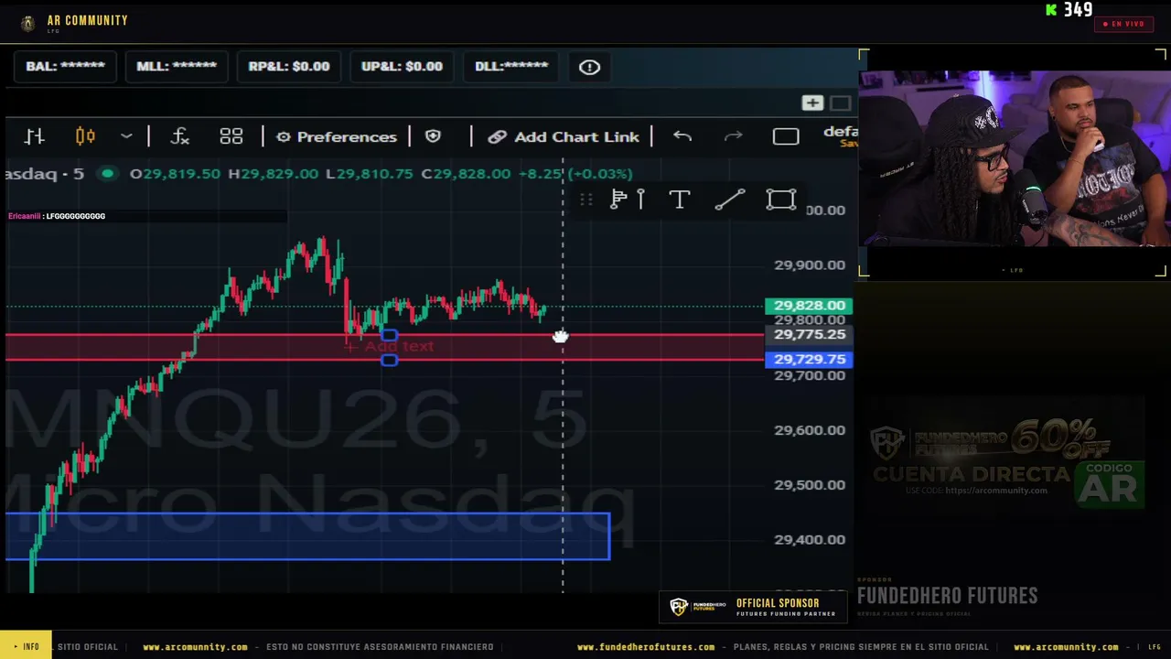Click the UP&L $0.00 box
Image resolution: width=1171 pixels, height=659 pixels.
[x=402, y=67]
